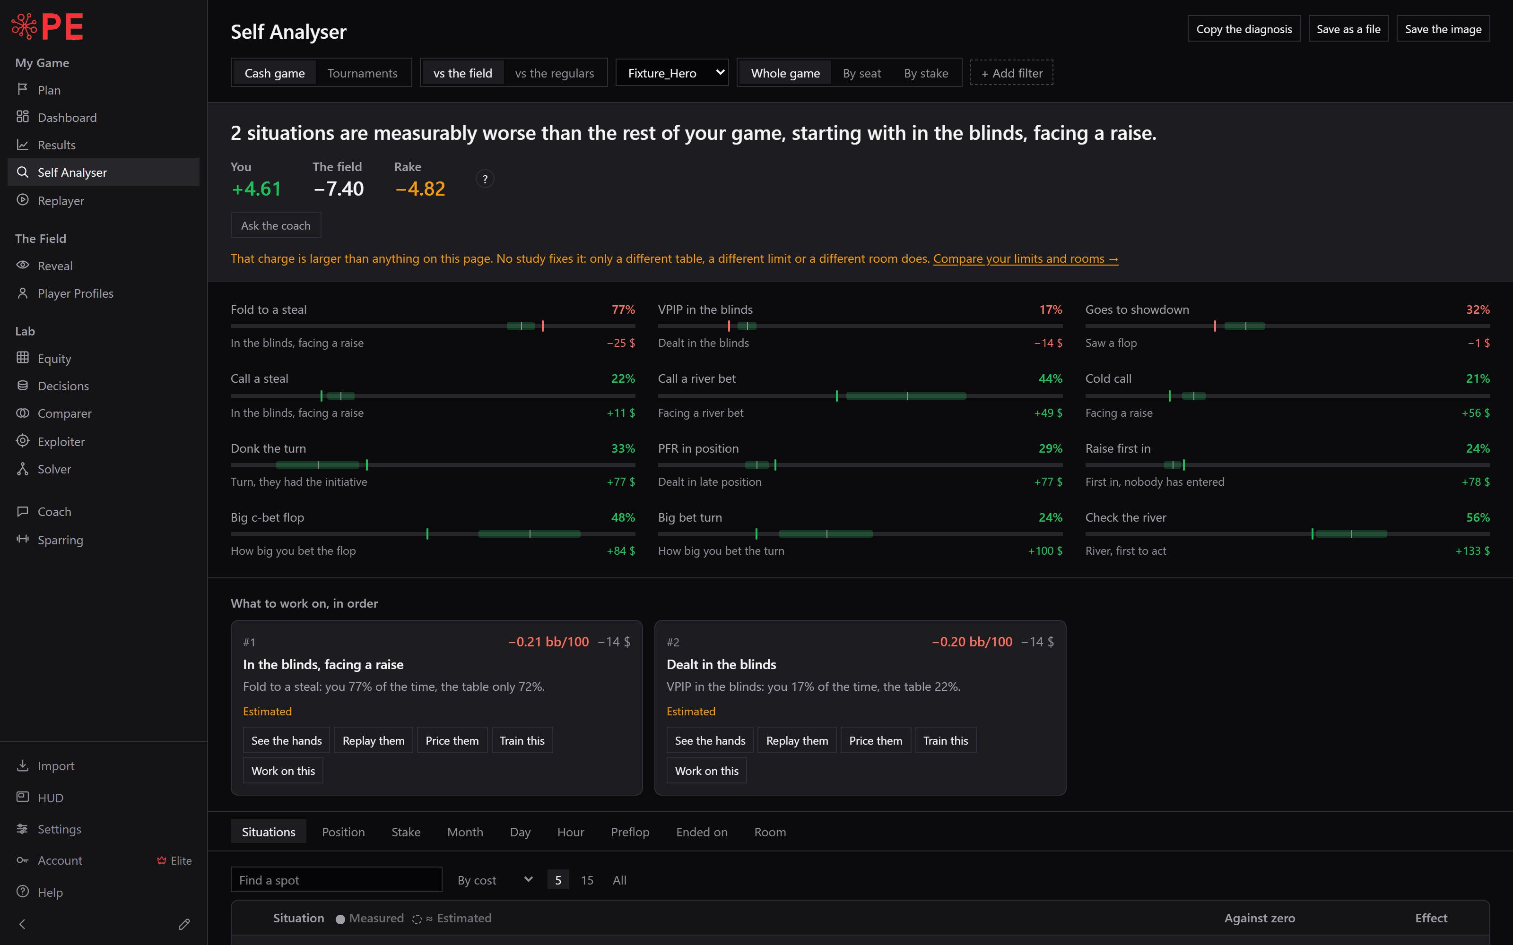
Task: Click the Decisions database icon
Action: click(23, 385)
